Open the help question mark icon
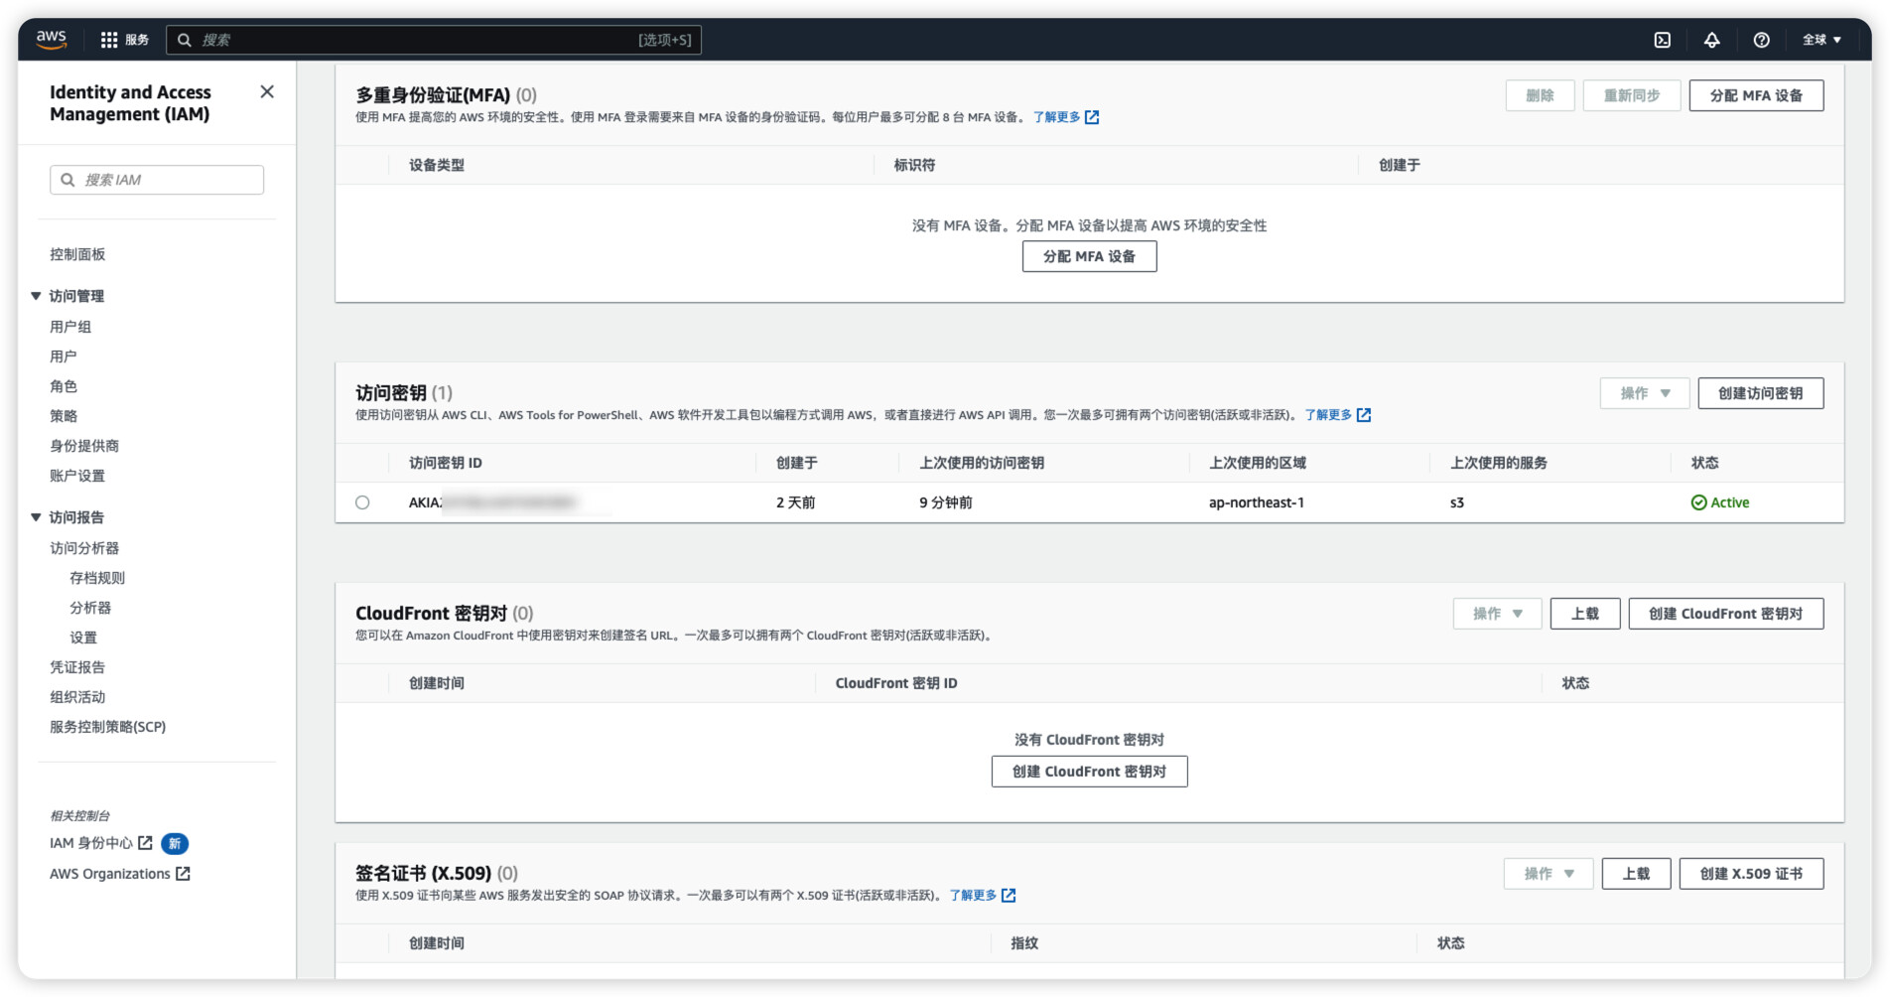1890x997 pixels. [x=1762, y=40]
